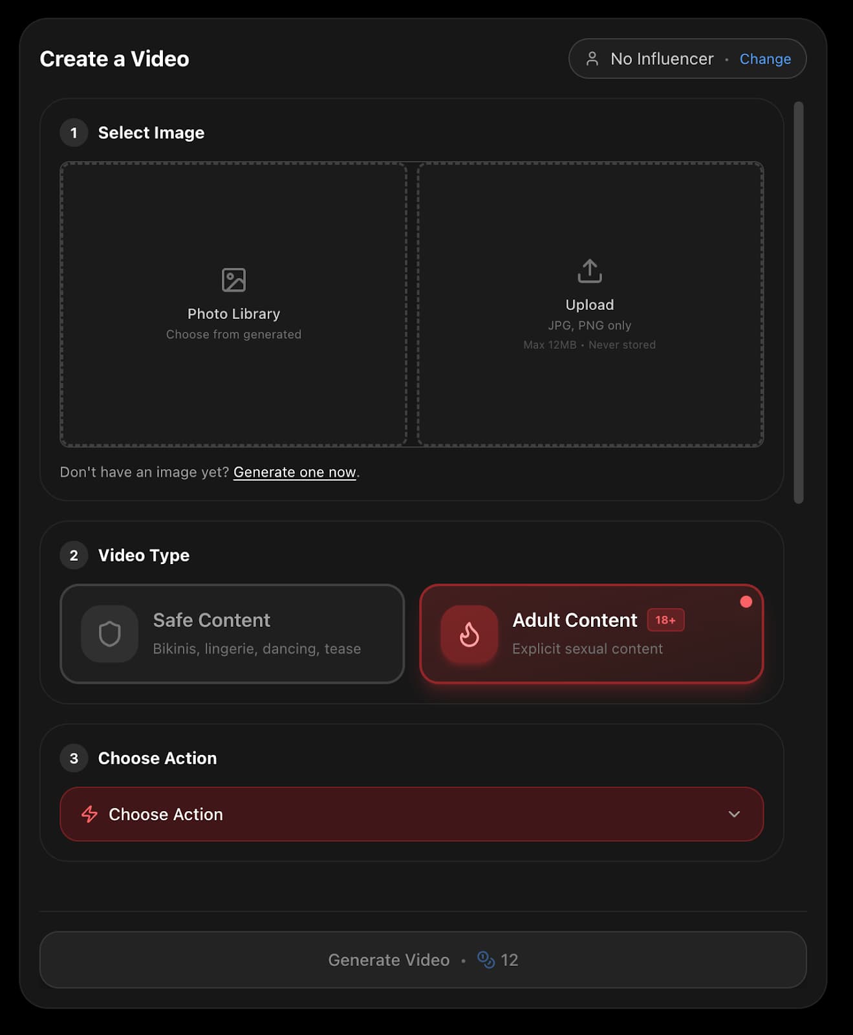Screen dimensions: 853x1035
Task: Click the Upload arrow icon
Action: click(x=589, y=271)
